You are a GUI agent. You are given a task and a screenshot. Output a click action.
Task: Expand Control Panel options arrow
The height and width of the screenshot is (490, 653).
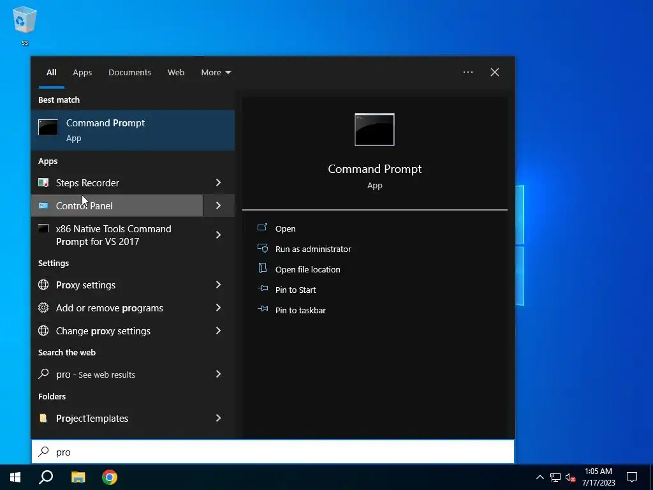pyautogui.click(x=218, y=205)
